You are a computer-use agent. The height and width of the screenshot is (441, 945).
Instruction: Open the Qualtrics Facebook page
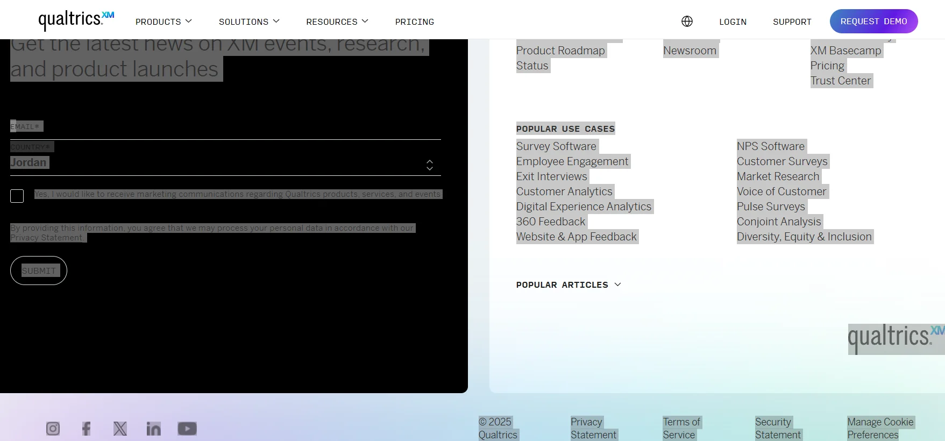(x=86, y=429)
